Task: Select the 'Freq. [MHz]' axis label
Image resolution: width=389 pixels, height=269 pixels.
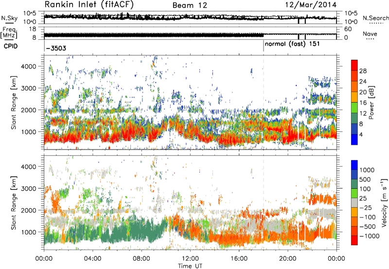Action: tap(9, 33)
